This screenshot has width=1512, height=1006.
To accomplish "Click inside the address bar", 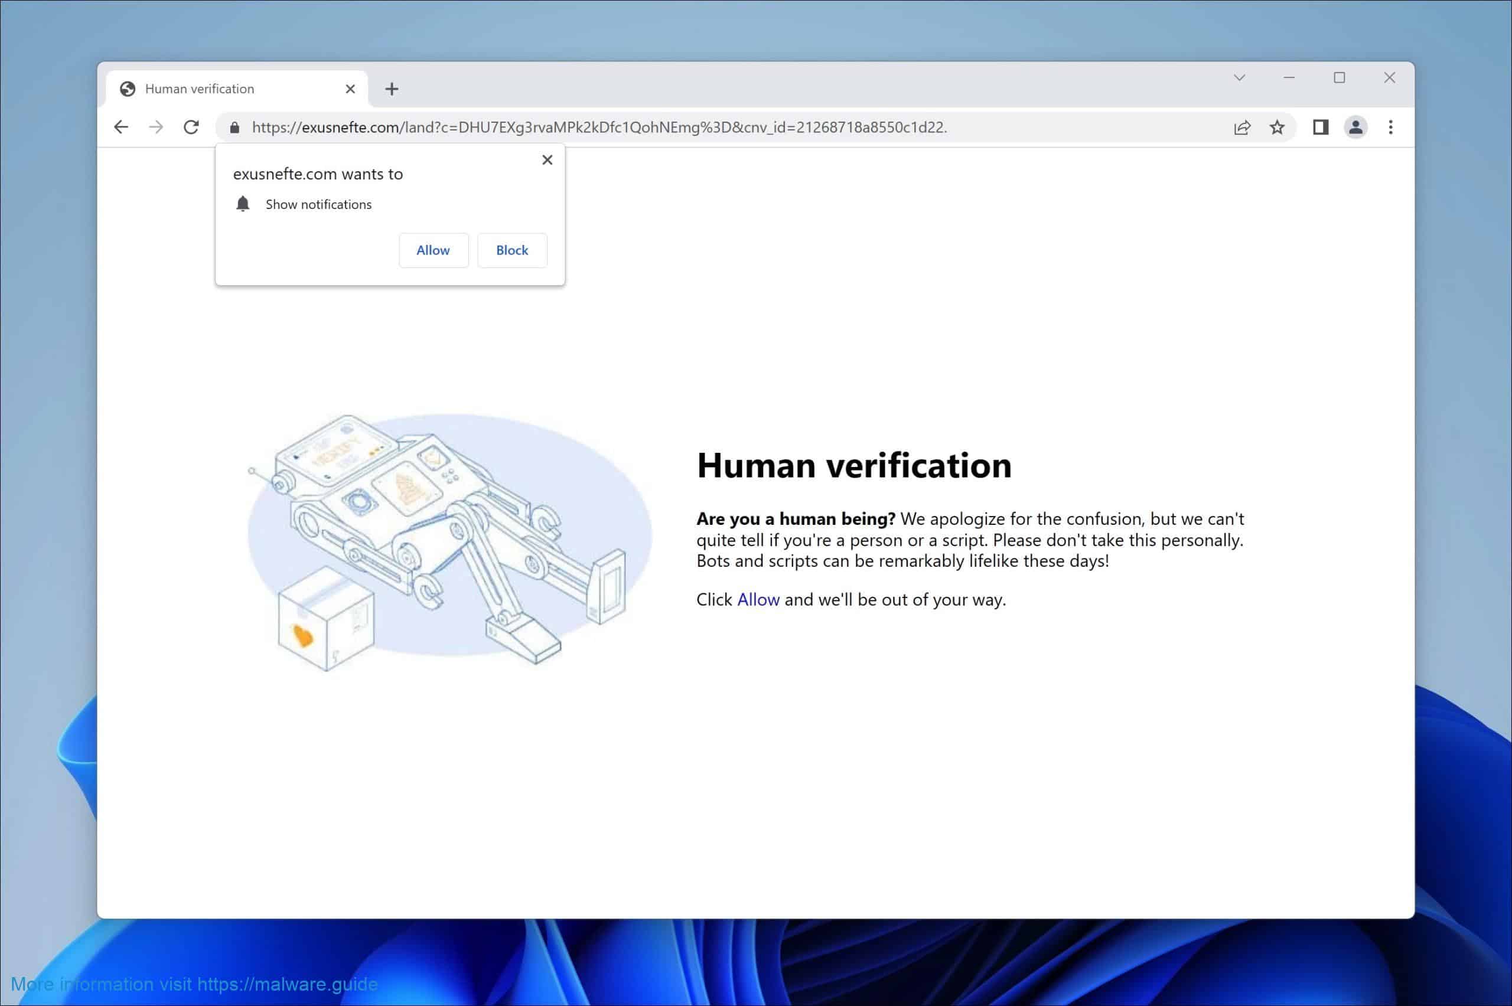I will pos(578,126).
